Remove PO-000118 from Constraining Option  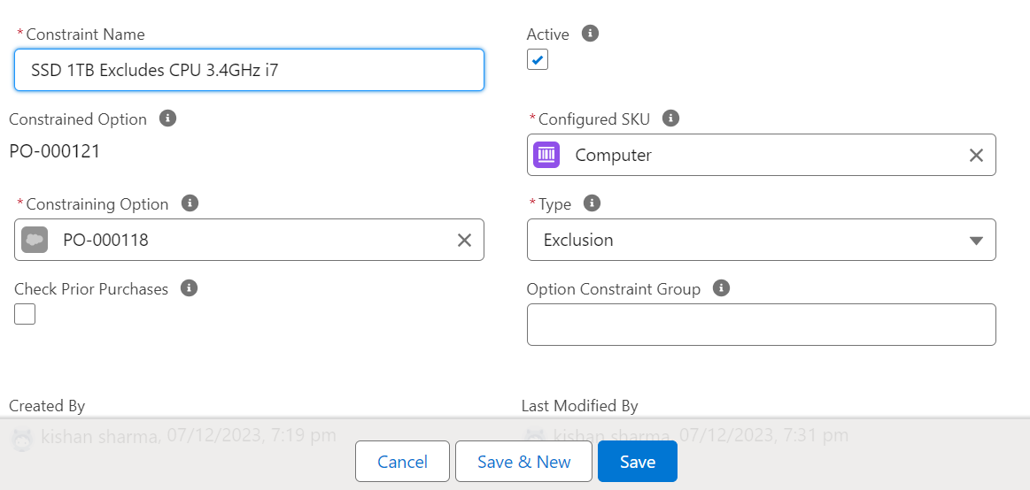coord(464,241)
